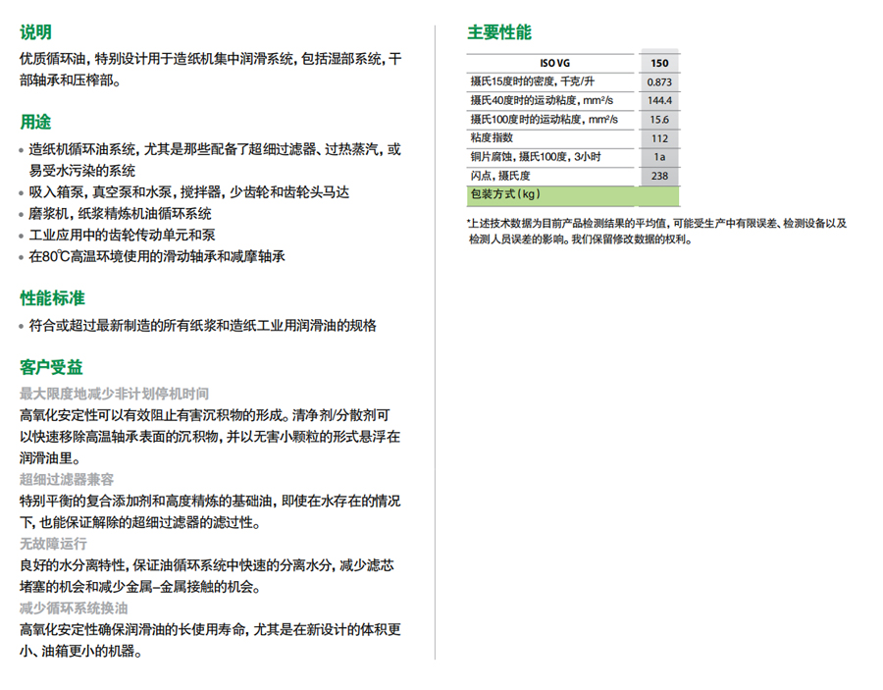Click the bullet starting 吸入箱泵, 真空泵

click(188, 192)
